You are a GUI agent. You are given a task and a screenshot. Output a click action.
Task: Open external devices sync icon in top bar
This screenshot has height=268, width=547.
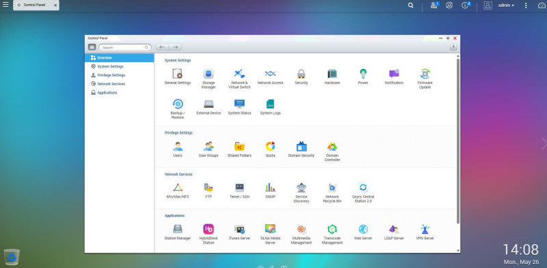point(449,5)
